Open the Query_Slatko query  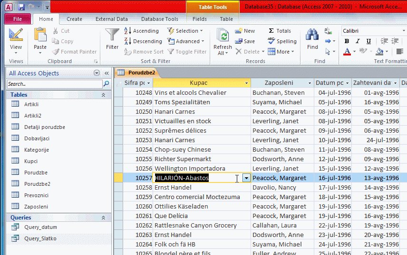(x=40, y=239)
